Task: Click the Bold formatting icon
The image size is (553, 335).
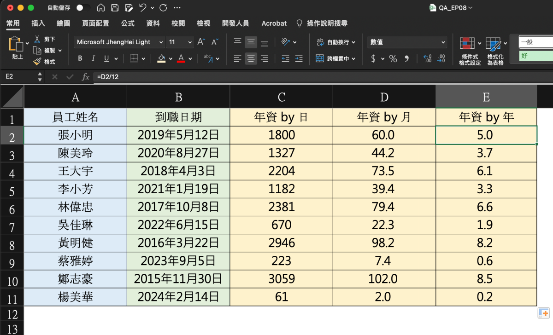Action: 80,58
